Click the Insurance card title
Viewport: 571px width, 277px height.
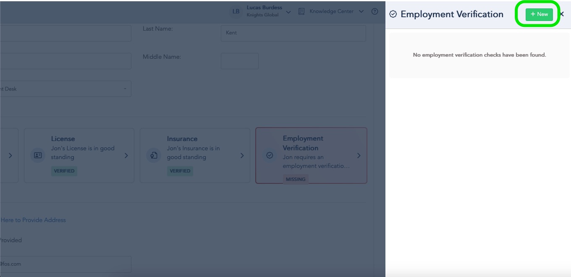(182, 139)
